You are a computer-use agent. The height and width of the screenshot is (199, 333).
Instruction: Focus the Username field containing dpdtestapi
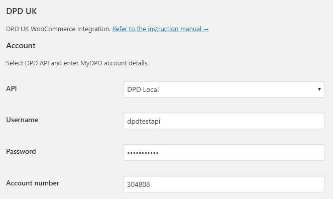pyautogui.click(x=224, y=121)
